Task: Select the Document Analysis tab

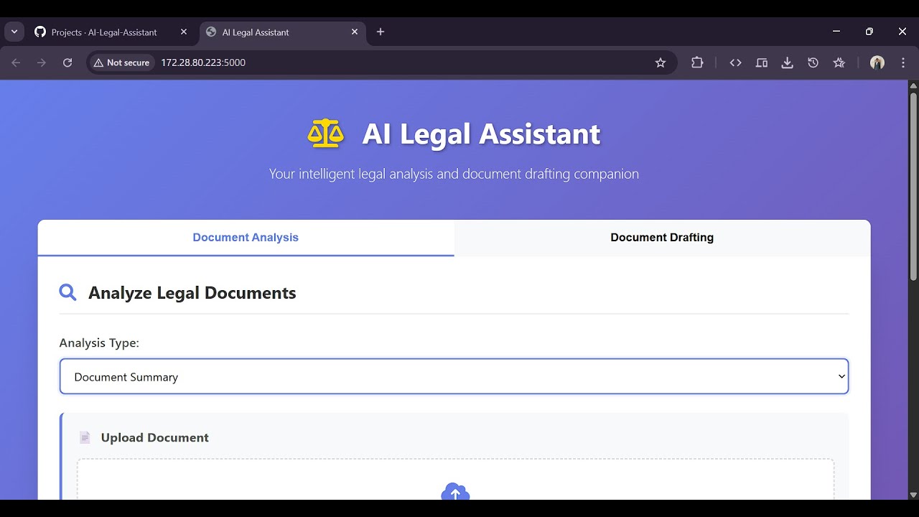Action: [246, 238]
